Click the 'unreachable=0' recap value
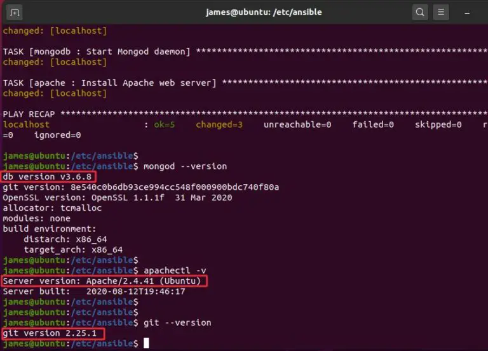 (297, 124)
